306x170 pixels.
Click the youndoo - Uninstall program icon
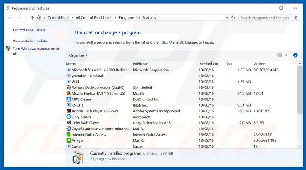tap(69, 76)
